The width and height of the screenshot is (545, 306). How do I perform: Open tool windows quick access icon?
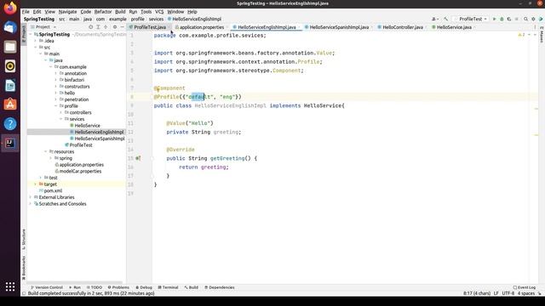(x=24, y=293)
